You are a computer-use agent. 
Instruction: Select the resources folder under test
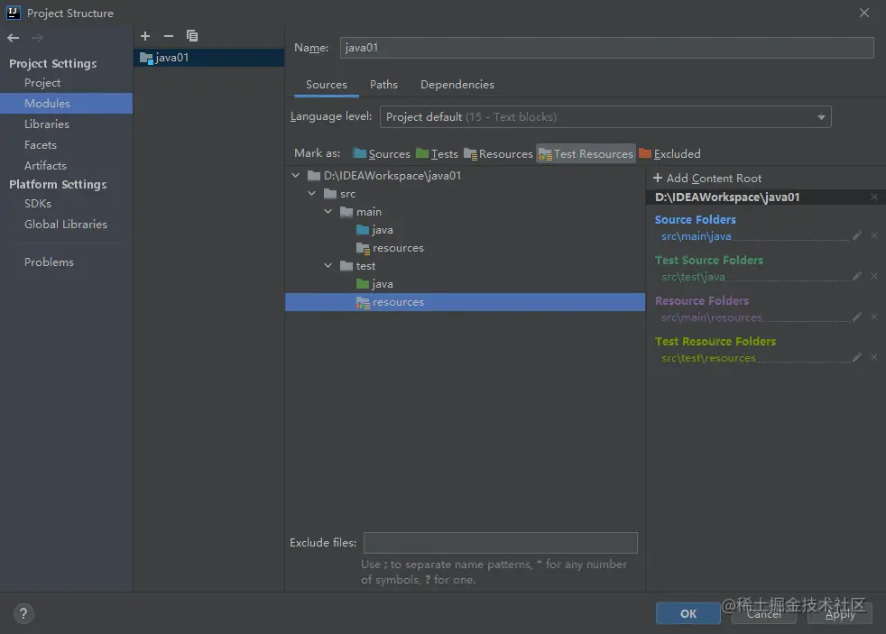pyautogui.click(x=465, y=302)
